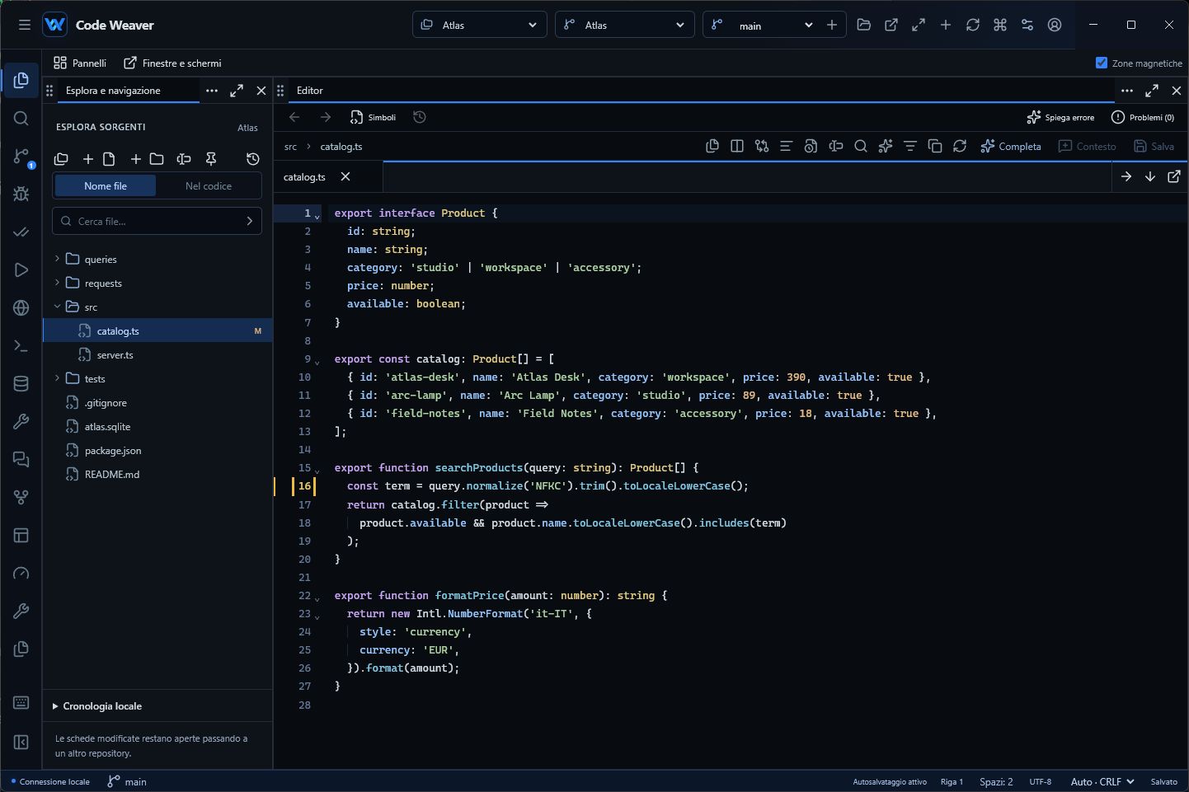Click the Completa AI button

[x=1011, y=146]
